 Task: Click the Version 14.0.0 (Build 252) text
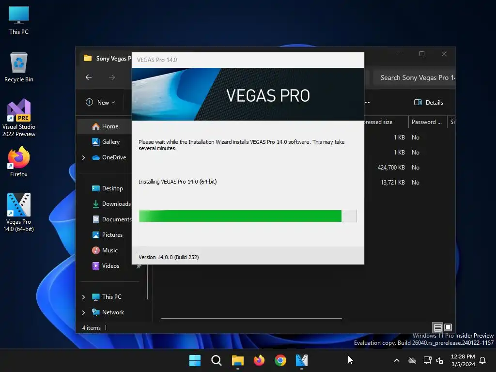pyautogui.click(x=169, y=257)
